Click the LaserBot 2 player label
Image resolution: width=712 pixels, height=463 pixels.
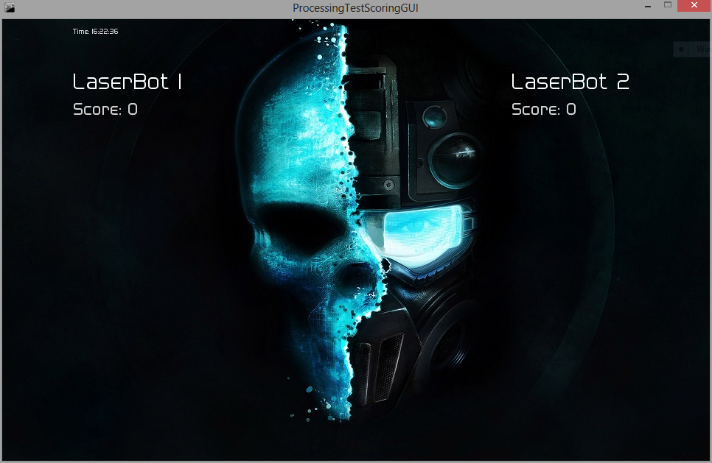coord(570,82)
